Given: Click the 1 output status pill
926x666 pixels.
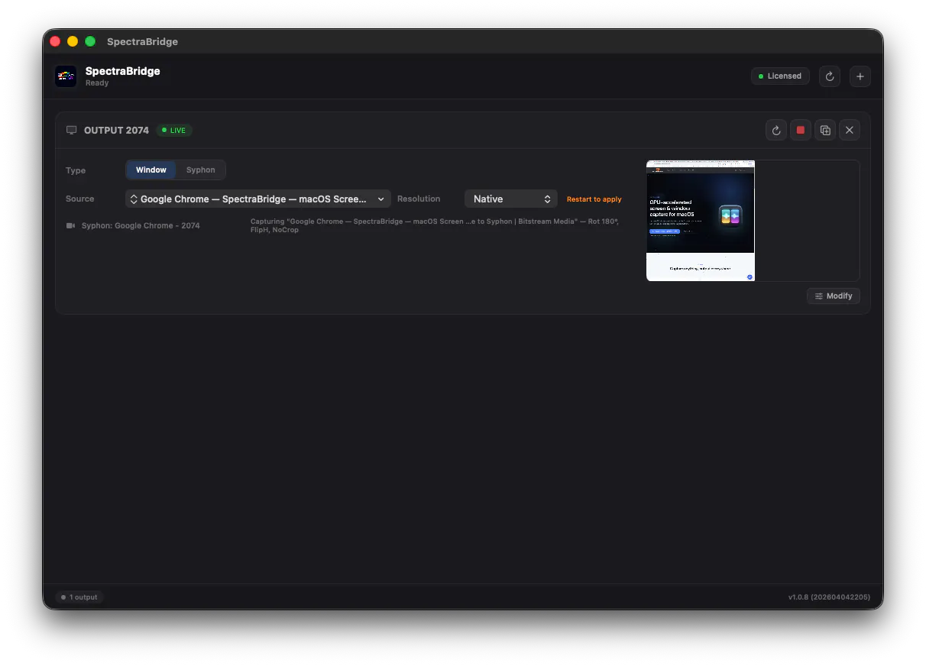Looking at the screenshot, I should coord(79,597).
